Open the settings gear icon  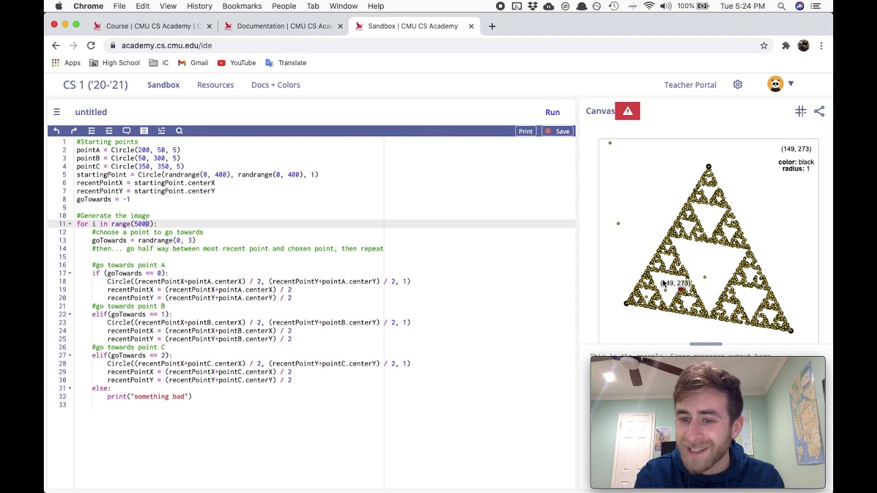pyautogui.click(x=737, y=84)
